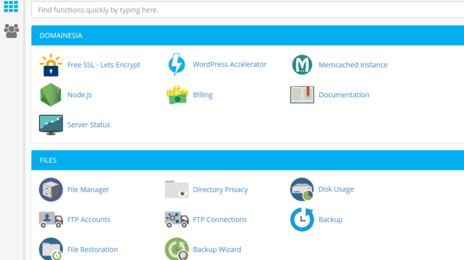The width and height of the screenshot is (464, 260).
Task: Open the Free SSL - Lets Encrypt link
Action: click(104, 65)
